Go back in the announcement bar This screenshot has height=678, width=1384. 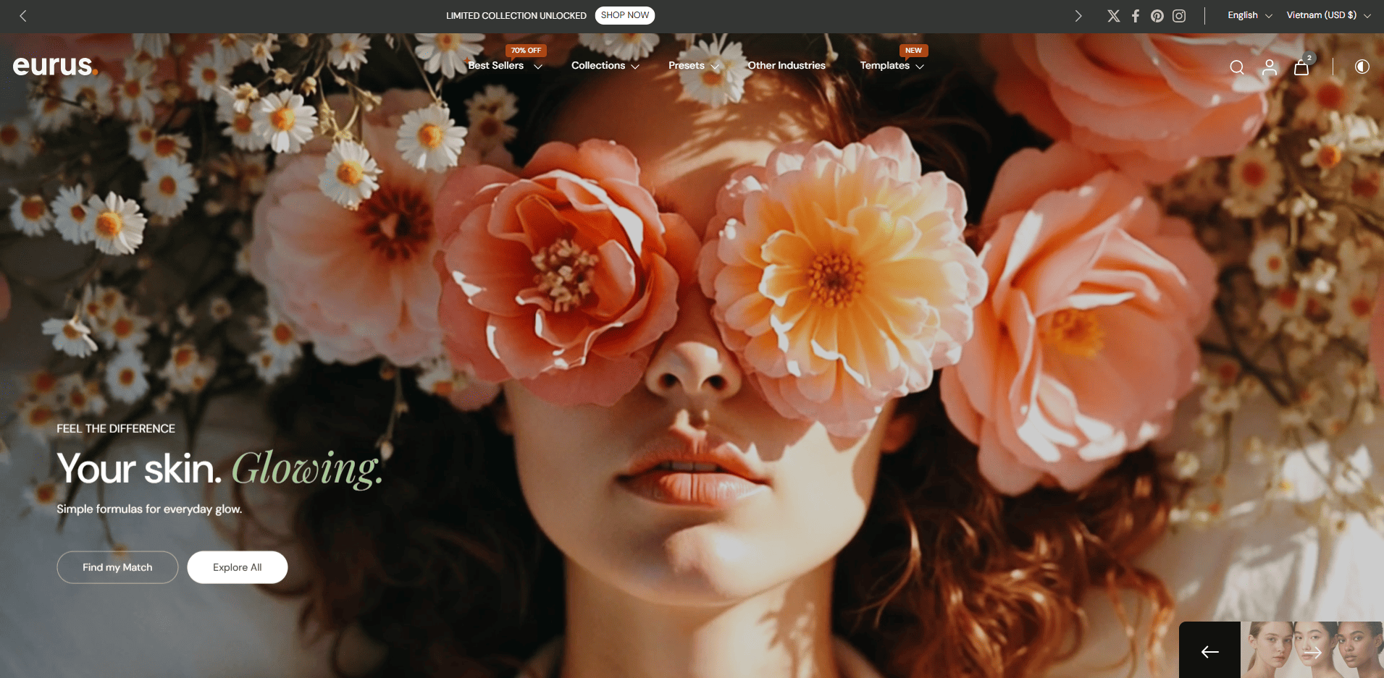click(x=23, y=15)
